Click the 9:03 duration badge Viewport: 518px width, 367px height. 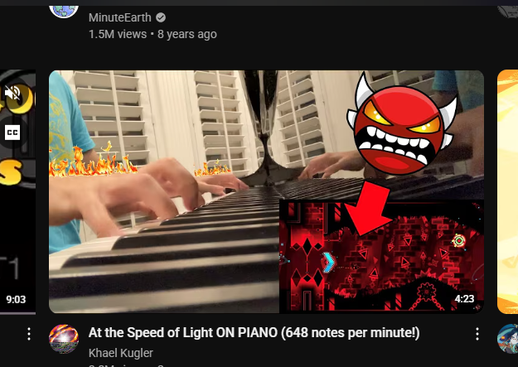16,299
